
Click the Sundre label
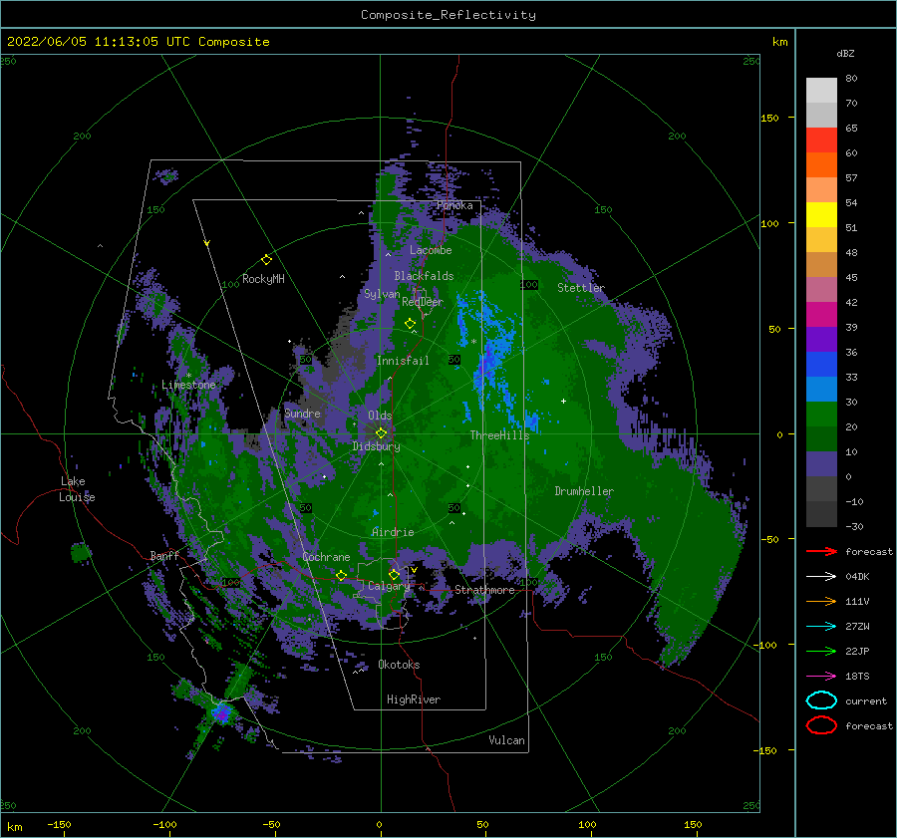(302, 413)
